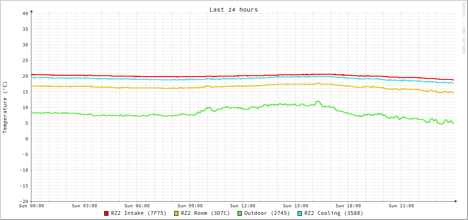
Task: Select the 'RZ2 Cooling (3588)' legend label
Action: (333, 213)
